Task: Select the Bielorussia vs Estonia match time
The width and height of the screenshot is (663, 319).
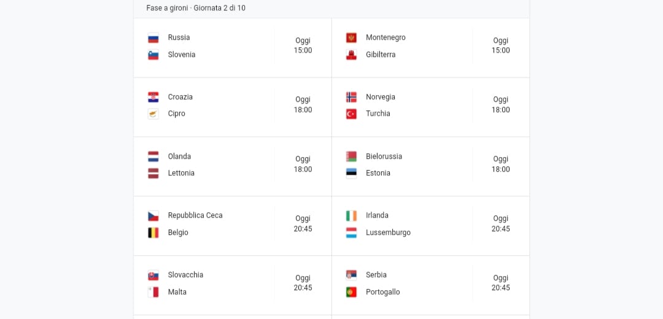Action: [501, 164]
